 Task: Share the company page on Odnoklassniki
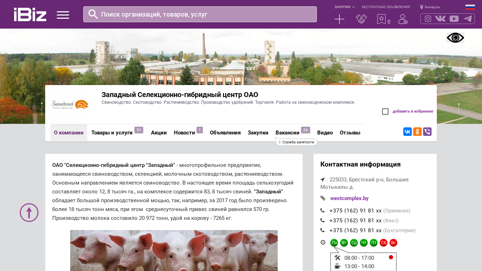[x=417, y=132]
